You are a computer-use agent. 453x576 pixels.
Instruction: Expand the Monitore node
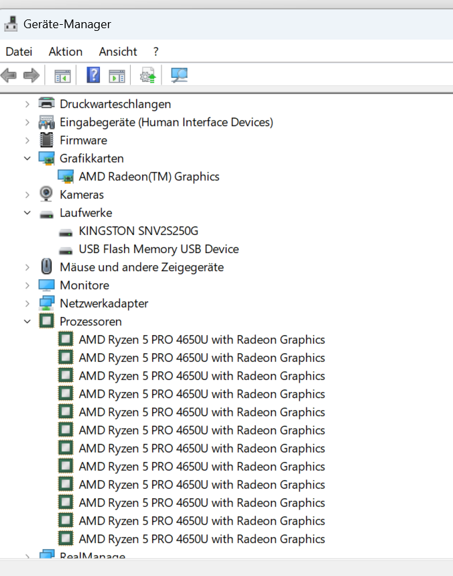[27, 285]
